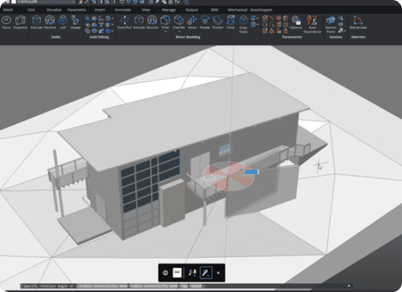Close the floating rotate options toolbar
This screenshot has height=292, width=402.
tap(218, 272)
